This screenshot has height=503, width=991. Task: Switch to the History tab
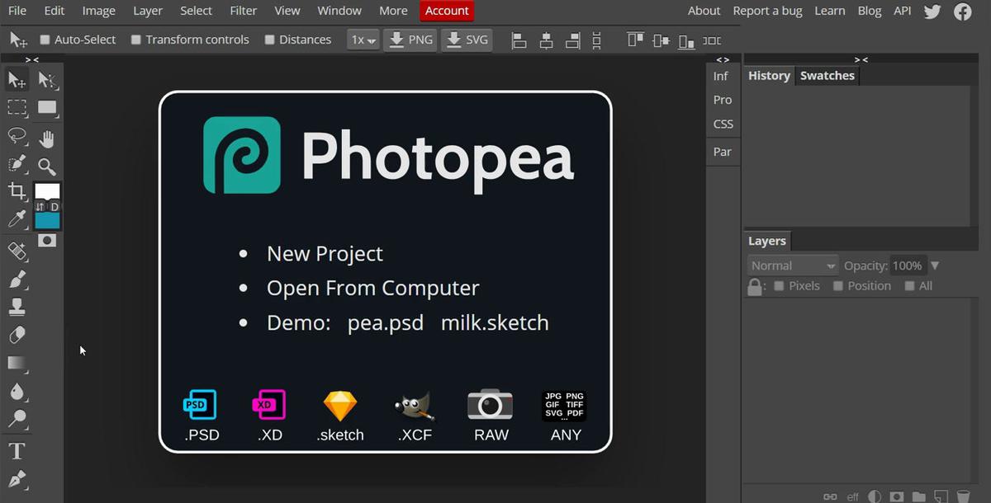[769, 75]
